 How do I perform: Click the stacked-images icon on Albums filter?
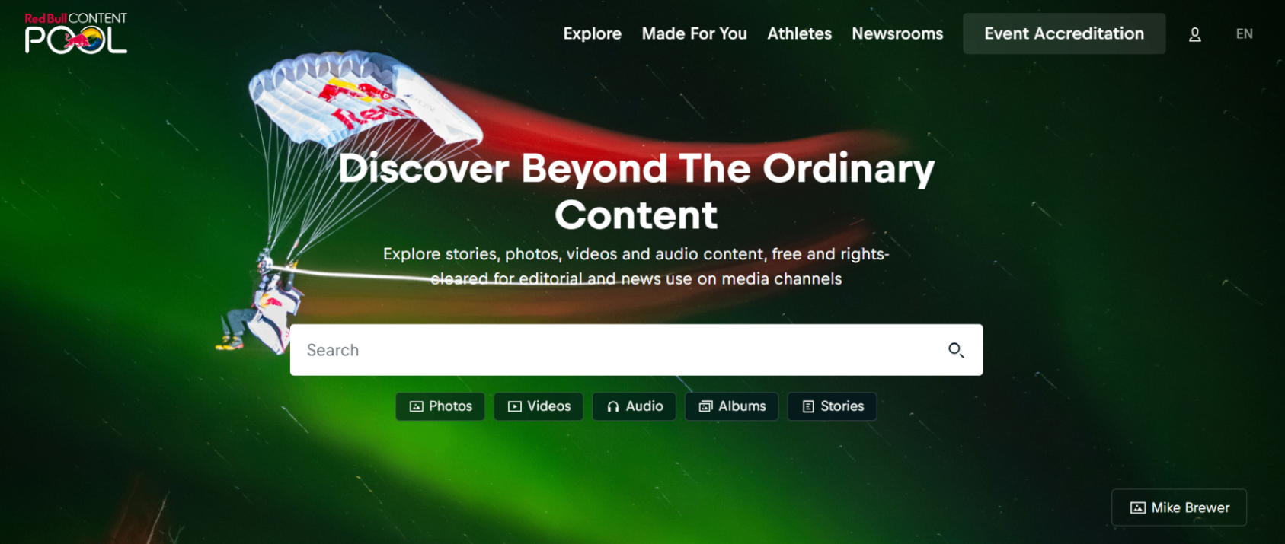[x=706, y=406]
